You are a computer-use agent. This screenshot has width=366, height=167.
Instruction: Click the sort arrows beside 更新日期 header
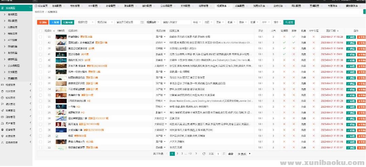coord(337,31)
